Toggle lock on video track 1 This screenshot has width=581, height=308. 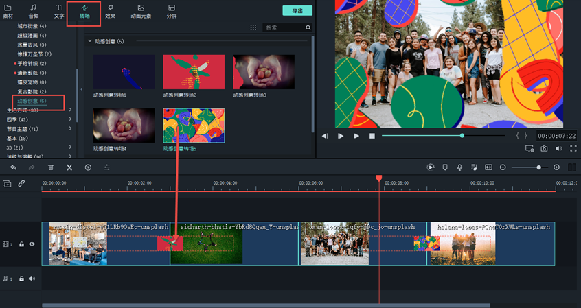(21, 244)
